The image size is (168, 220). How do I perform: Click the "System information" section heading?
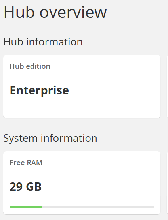click(50, 138)
